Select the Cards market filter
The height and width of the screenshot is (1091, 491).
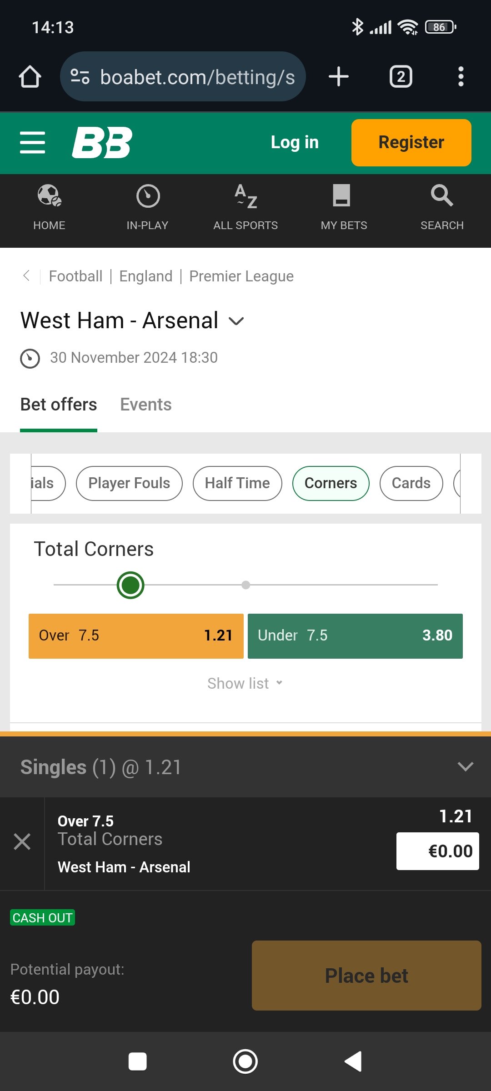click(x=411, y=483)
